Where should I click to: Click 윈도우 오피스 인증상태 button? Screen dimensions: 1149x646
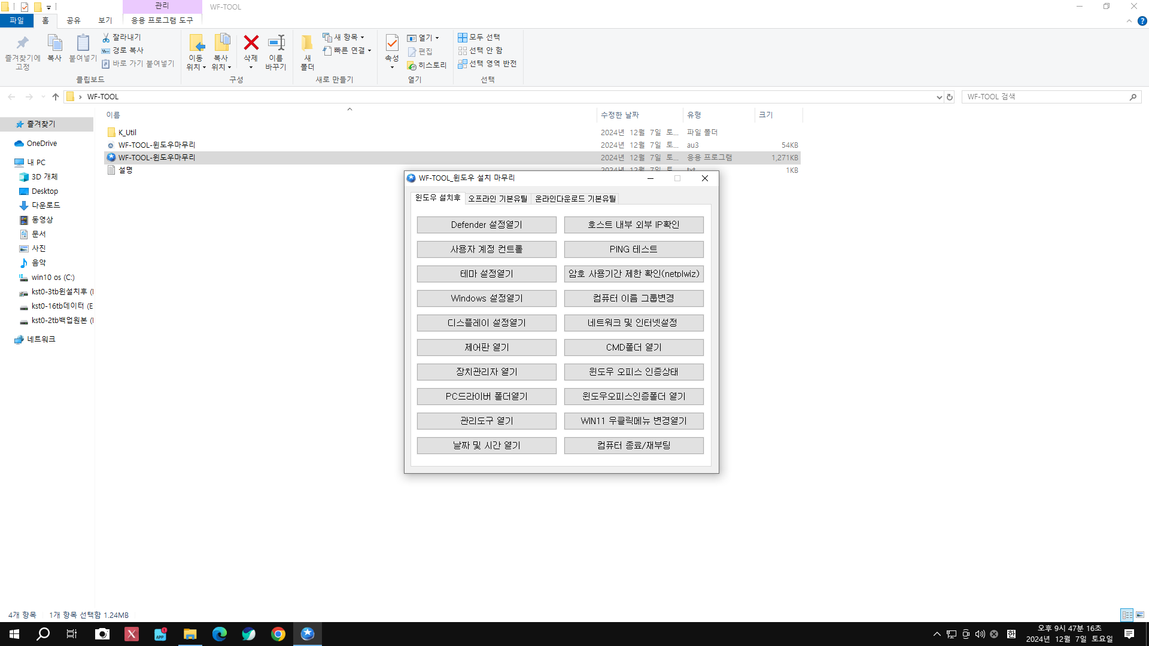pyautogui.click(x=634, y=372)
